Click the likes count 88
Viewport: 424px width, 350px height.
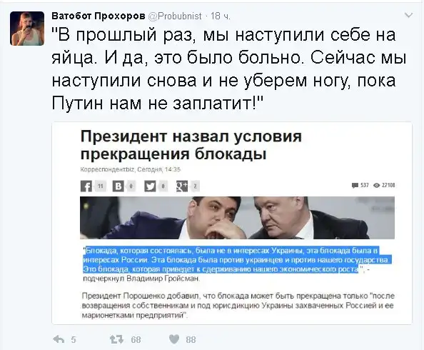coord(191,339)
